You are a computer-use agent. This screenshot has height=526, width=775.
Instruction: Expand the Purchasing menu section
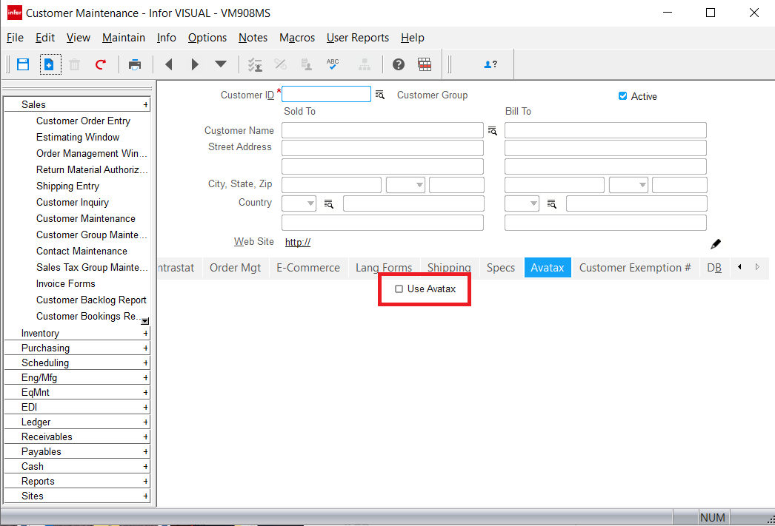click(145, 348)
